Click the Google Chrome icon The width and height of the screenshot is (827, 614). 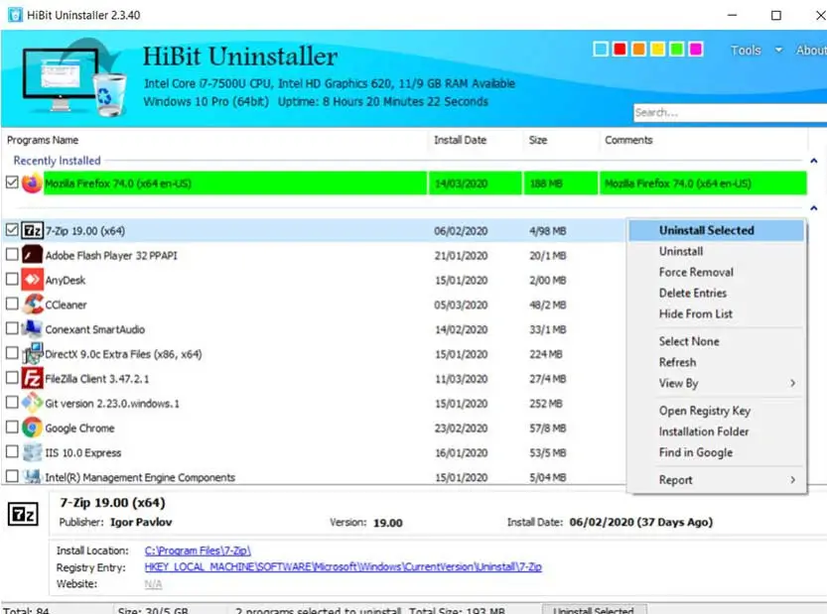32,428
